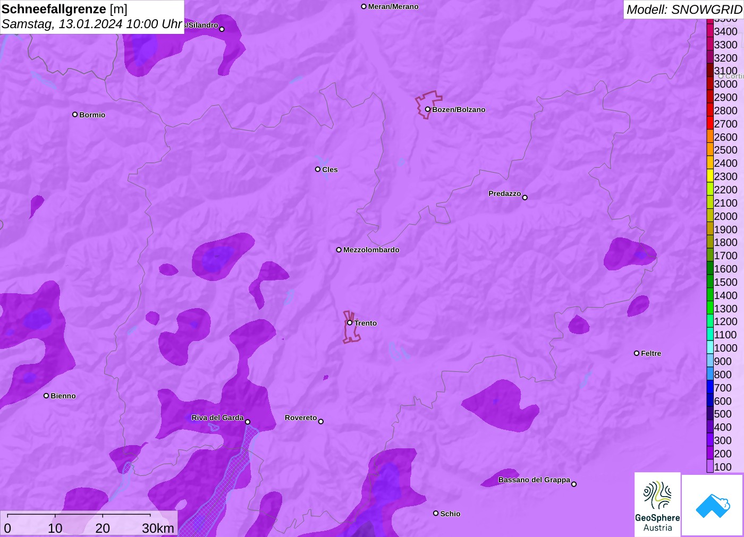Click the 3400 m legend color swatch
The height and width of the screenshot is (537, 744).
(x=710, y=31)
